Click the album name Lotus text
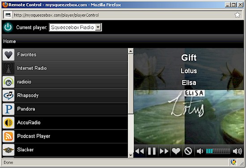The width and height of the screenshot is (246, 168). [x=189, y=71]
